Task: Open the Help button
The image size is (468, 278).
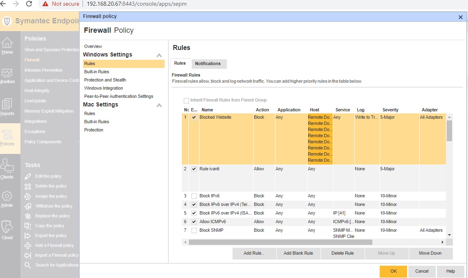Action: pyautogui.click(x=450, y=271)
